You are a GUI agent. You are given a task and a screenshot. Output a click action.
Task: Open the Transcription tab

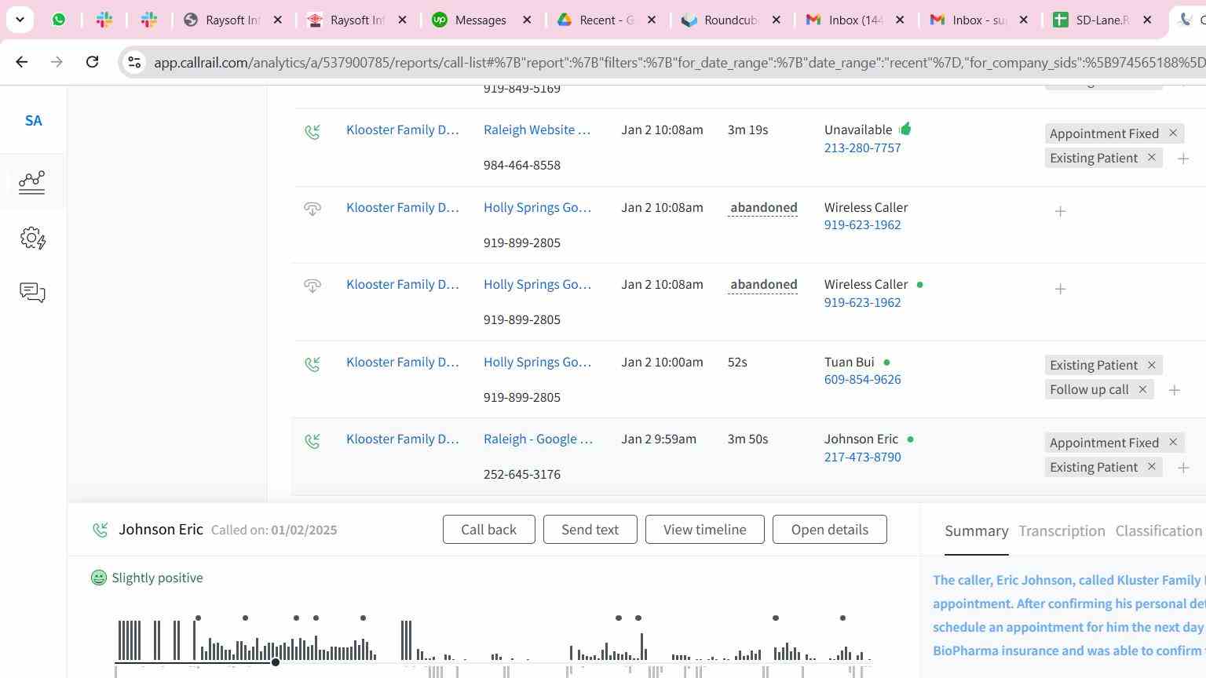click(1062, 531)
